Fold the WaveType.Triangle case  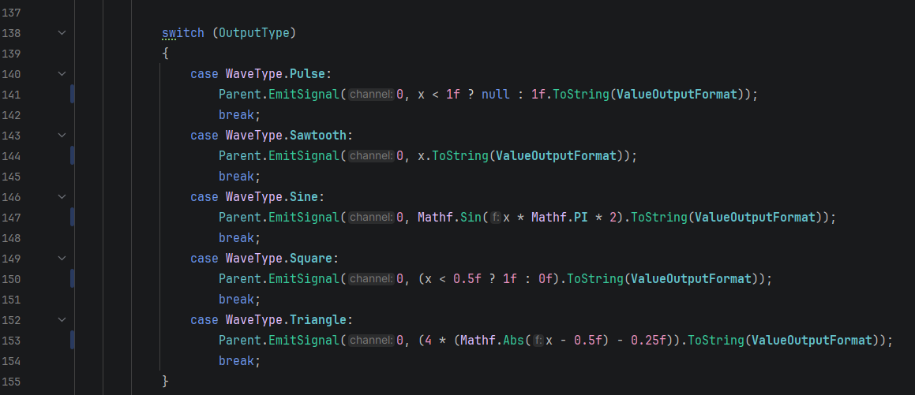pos(62,320)
